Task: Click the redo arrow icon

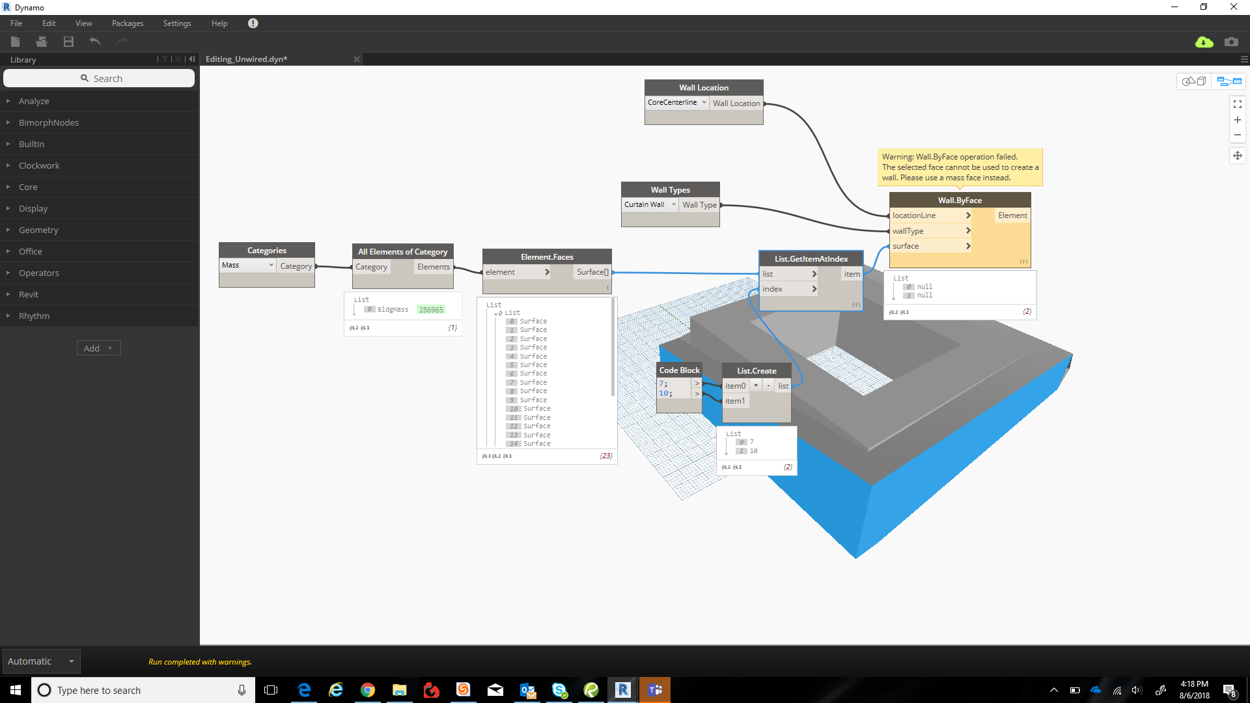Action: coord(121,42)
